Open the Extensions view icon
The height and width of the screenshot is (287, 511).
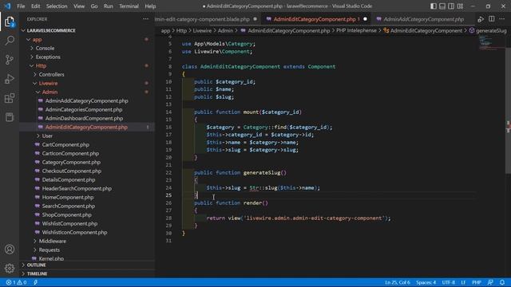pyautogui.click(x=10, y=98)
